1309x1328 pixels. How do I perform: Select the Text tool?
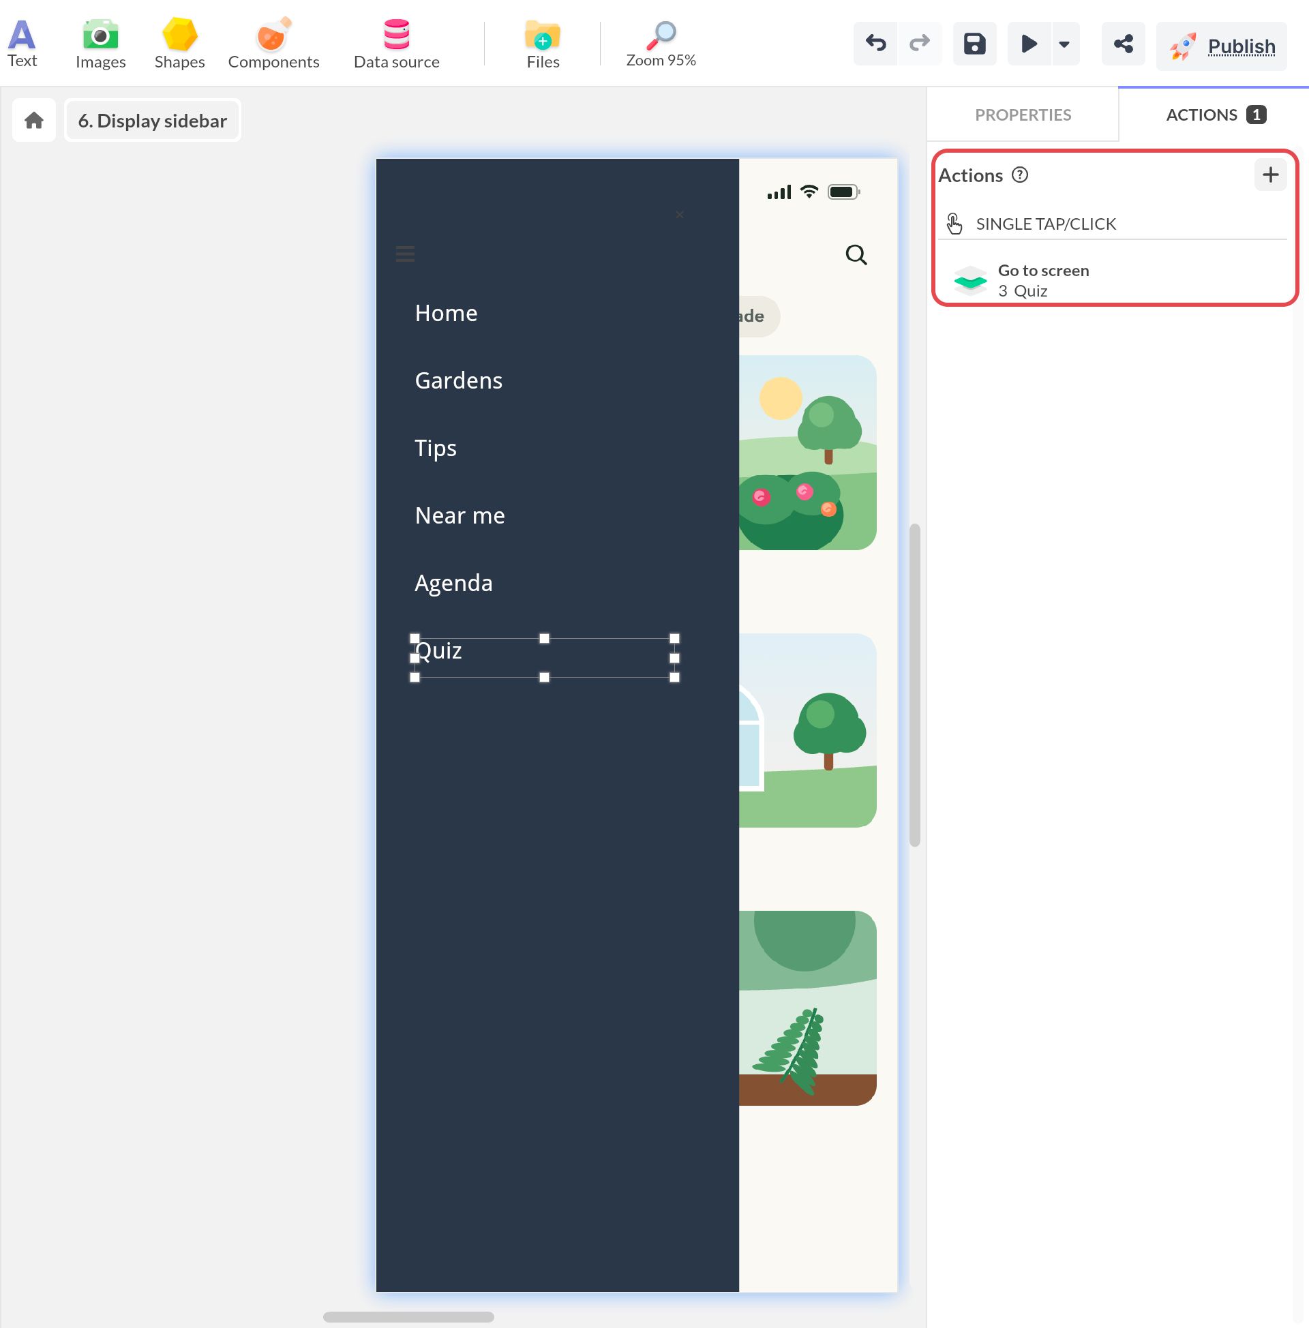pos(22,44)
